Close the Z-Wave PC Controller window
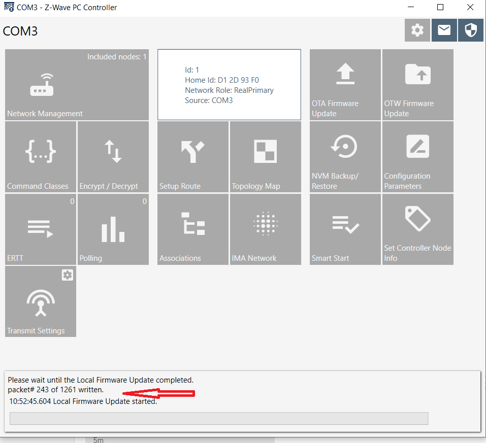486x443 pixels. (x=470, y=7)
